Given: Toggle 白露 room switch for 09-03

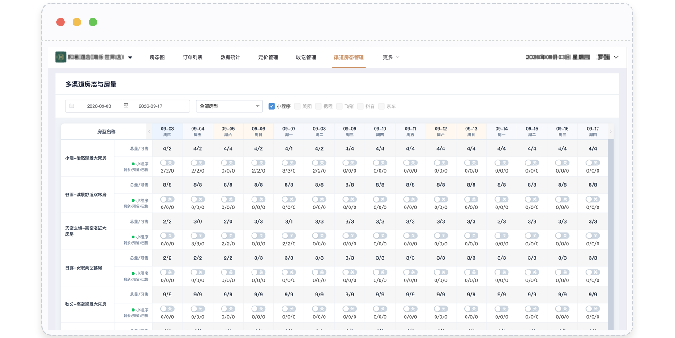Looking at the screenshot, I should 167,272.
